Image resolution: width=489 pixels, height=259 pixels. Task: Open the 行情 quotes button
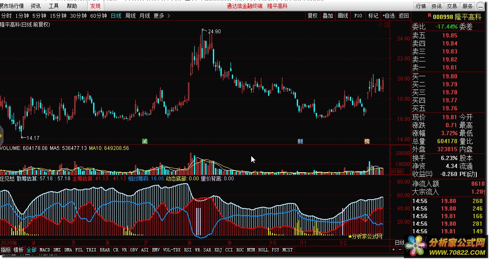421,6
